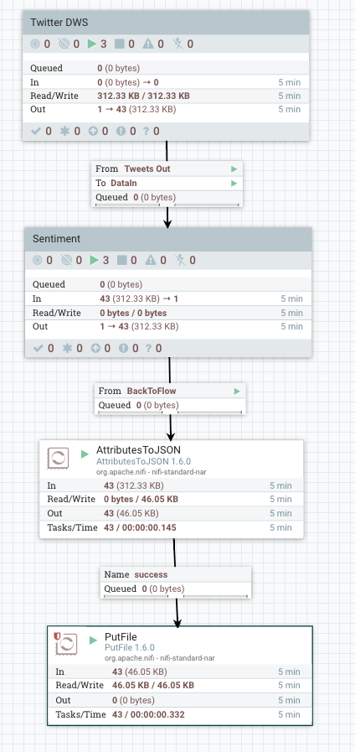Viewport: 355px width, 752px height.
Task: Click AttributesToJSON 1.6.0 version text
Action: tap(144, 461)
